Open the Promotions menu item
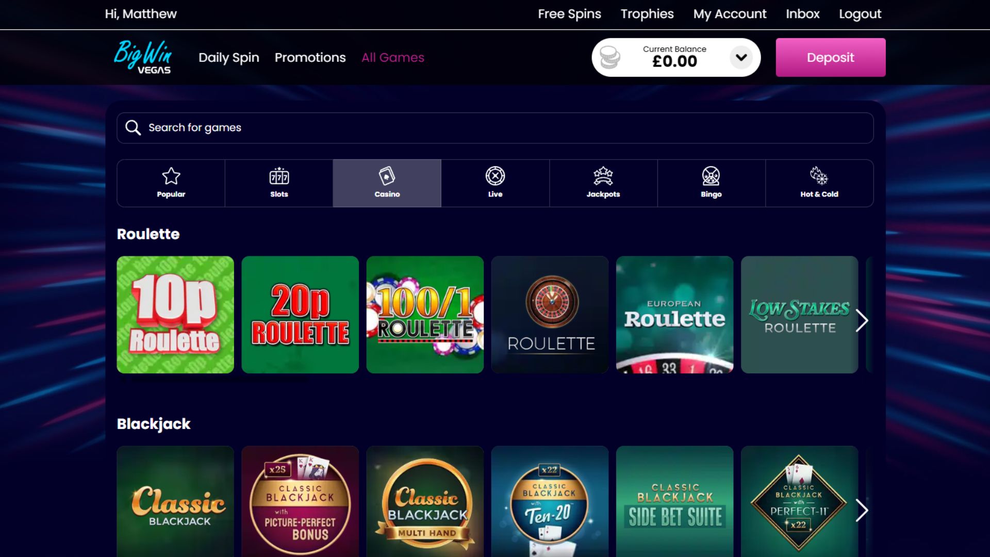 [310, 57]
